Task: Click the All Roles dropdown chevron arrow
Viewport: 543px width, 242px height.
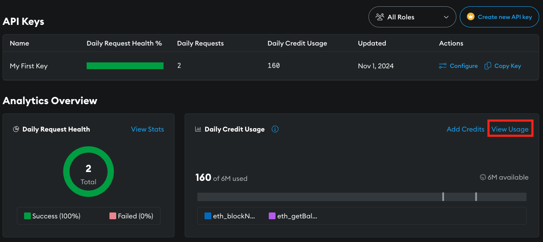Action: (446, 17)
